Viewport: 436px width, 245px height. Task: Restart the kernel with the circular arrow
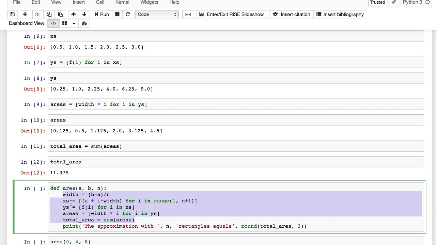(128, 14)
